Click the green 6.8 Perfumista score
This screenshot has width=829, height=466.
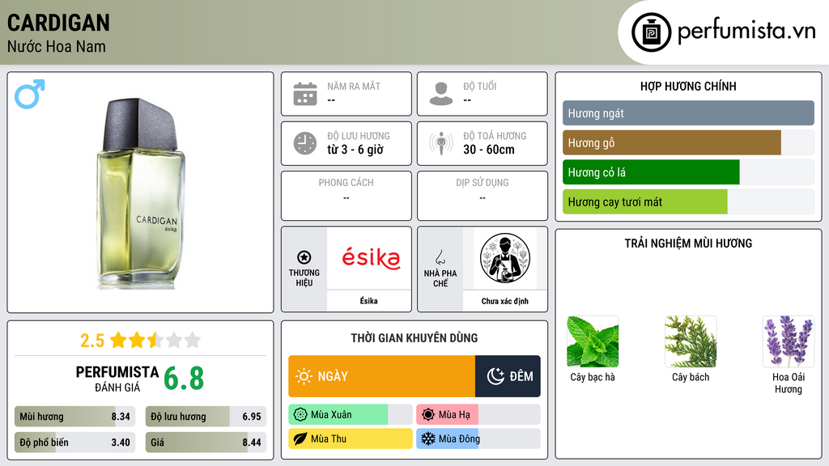click(184, 379)
